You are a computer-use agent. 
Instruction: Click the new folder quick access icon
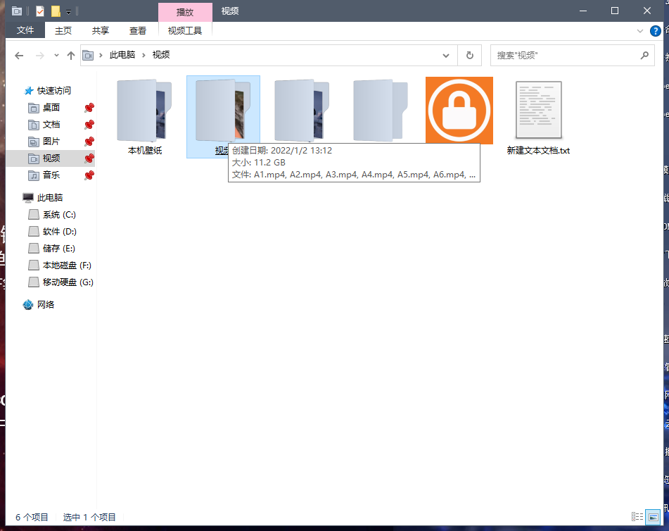[56, 11]
